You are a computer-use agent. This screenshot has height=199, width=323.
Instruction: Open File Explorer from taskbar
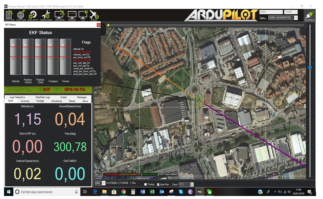coord(104,192)
